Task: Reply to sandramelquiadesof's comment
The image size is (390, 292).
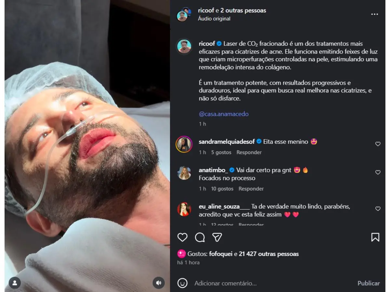Action: point(249,152)
